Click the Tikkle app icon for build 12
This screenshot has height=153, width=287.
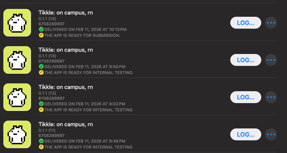coord(17,97)
